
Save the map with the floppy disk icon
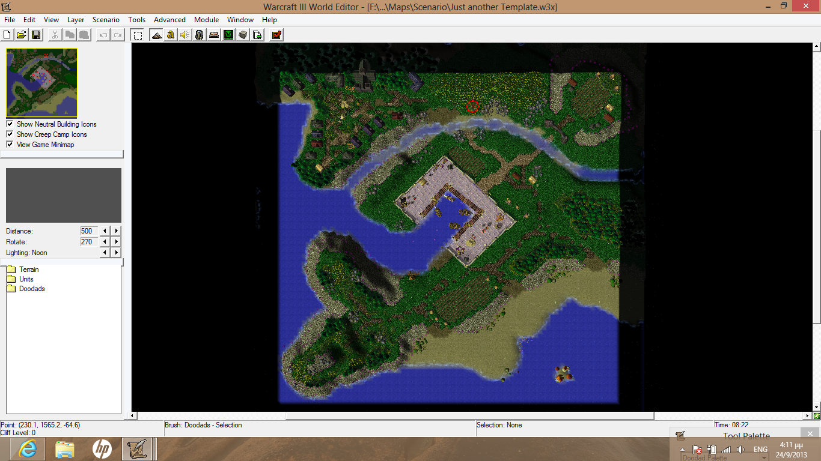[x=36, y=35]
